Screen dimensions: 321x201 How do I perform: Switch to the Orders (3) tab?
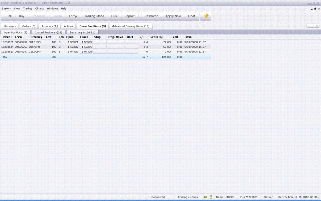[29, 26]
